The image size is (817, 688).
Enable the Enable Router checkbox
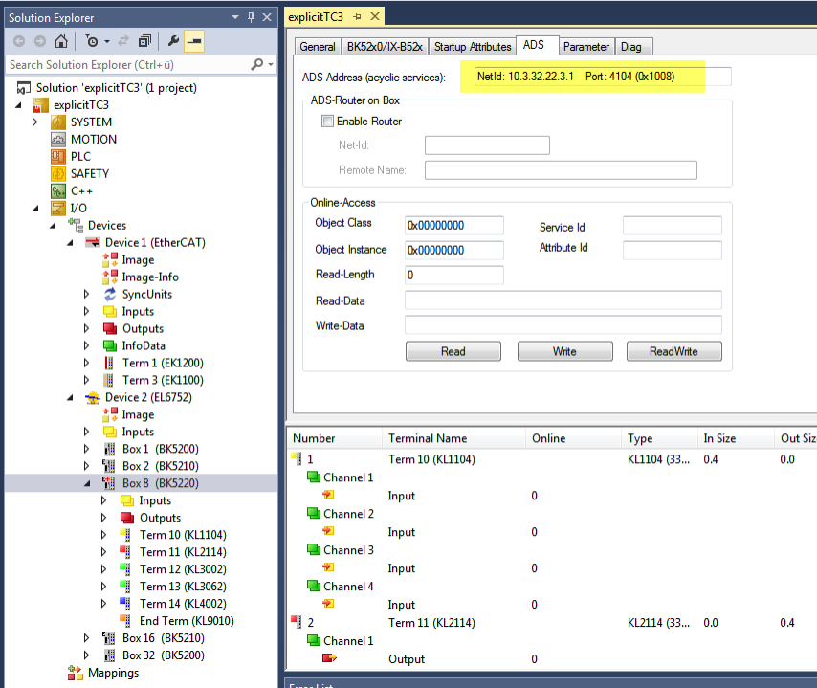(327, 122)
